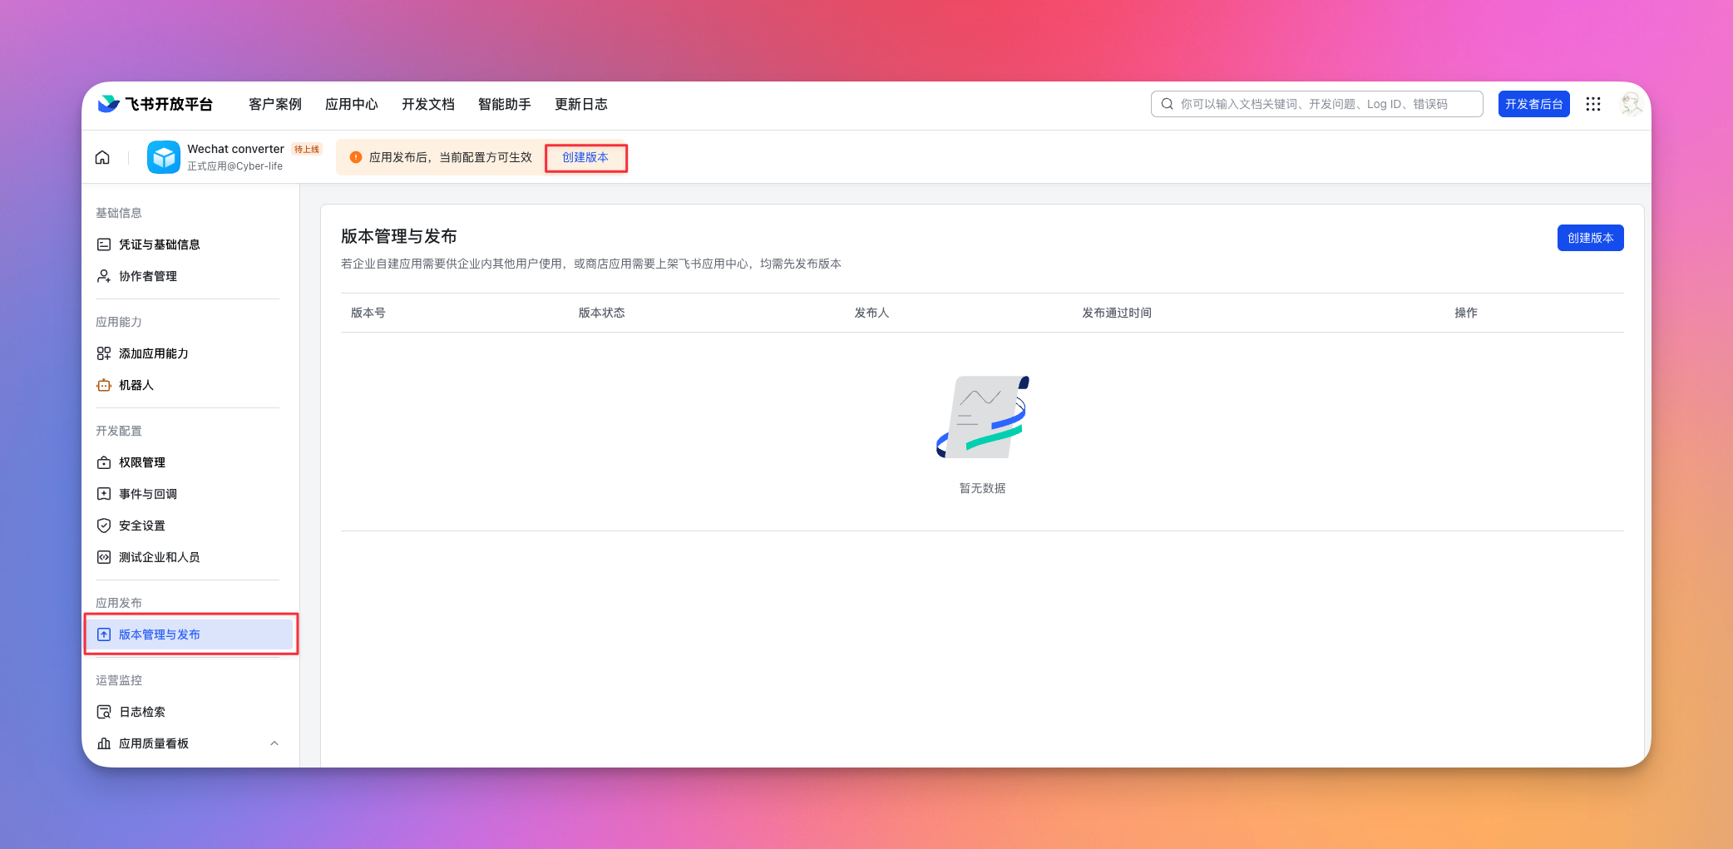Open the apps grid icon
The height and width of the screenshot is (849, 1733).
pos(1593,104)
